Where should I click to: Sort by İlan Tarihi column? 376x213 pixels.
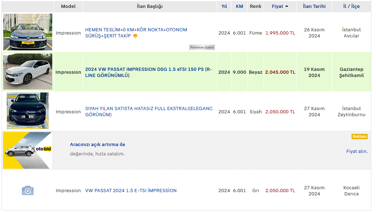click(x=314, y=6)
